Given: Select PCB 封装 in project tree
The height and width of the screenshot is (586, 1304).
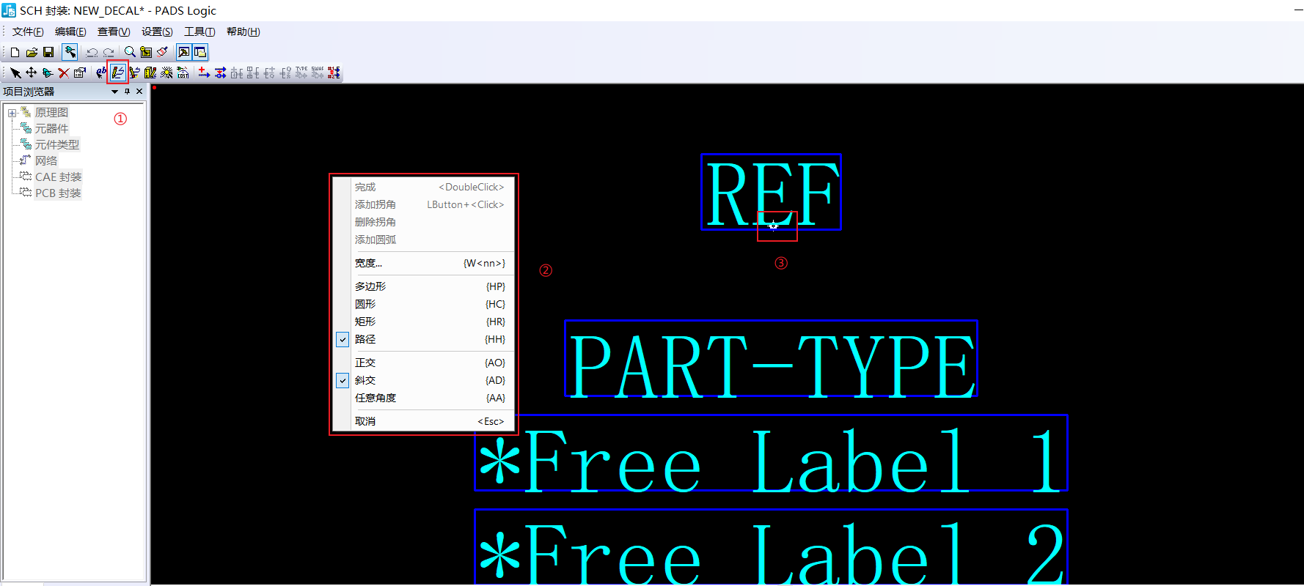Looking at the screenshot, I should (x=58, y=193).
